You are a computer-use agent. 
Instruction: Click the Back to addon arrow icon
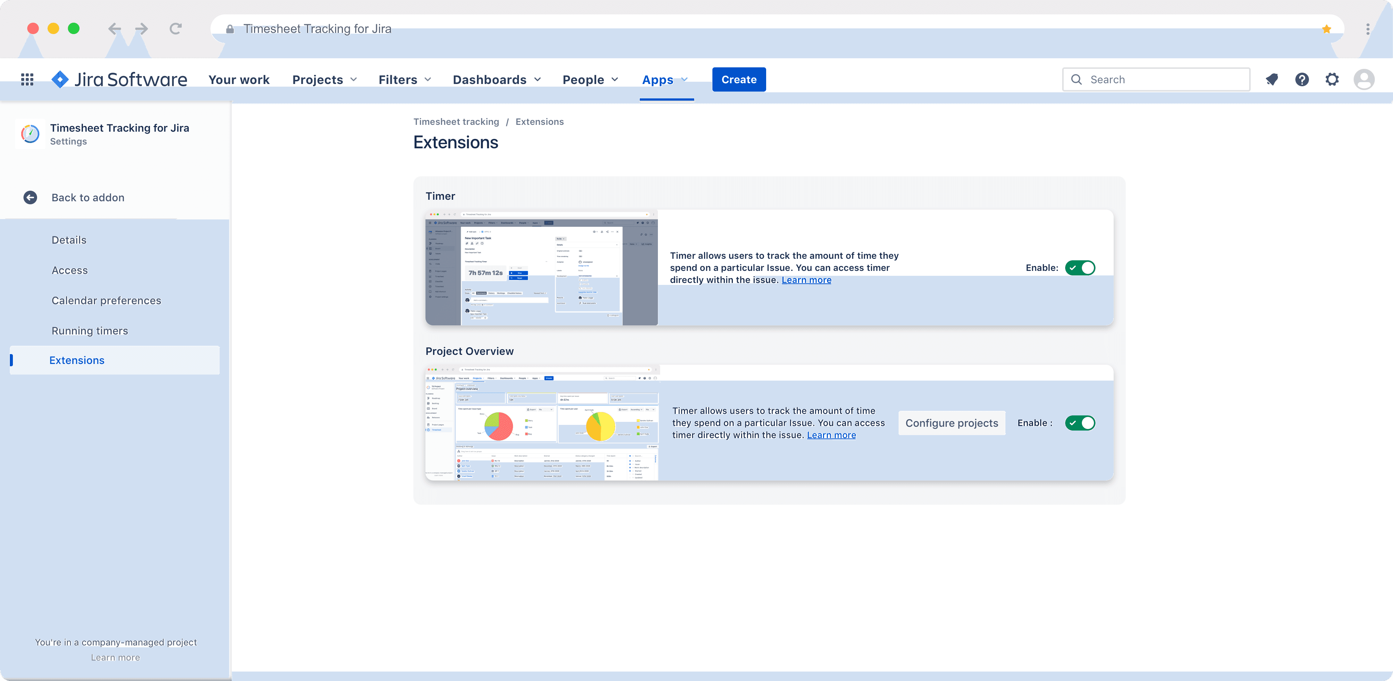tap(30, 197)
